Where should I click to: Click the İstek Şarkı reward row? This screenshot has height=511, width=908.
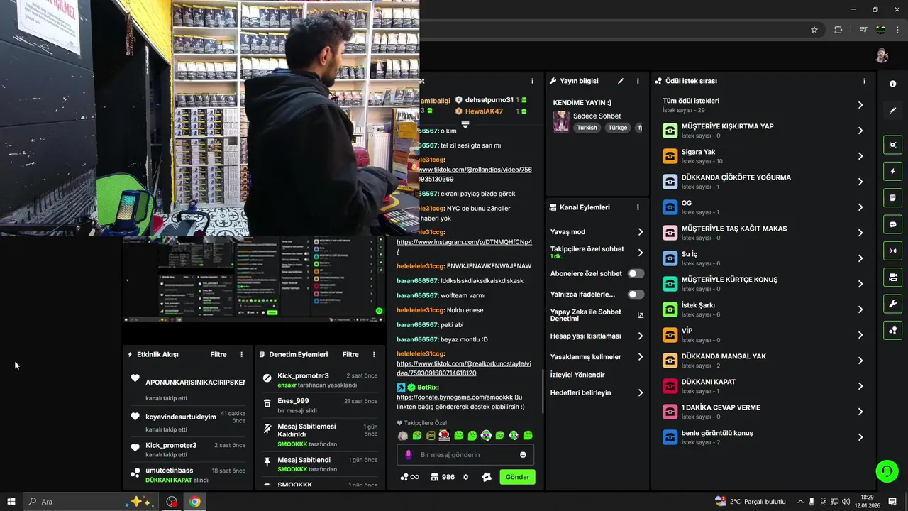(763, 309)
